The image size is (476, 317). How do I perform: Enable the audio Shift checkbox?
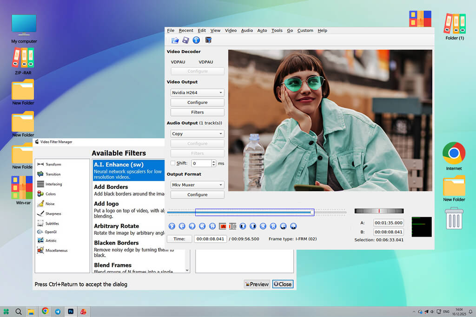click(173, 163)
